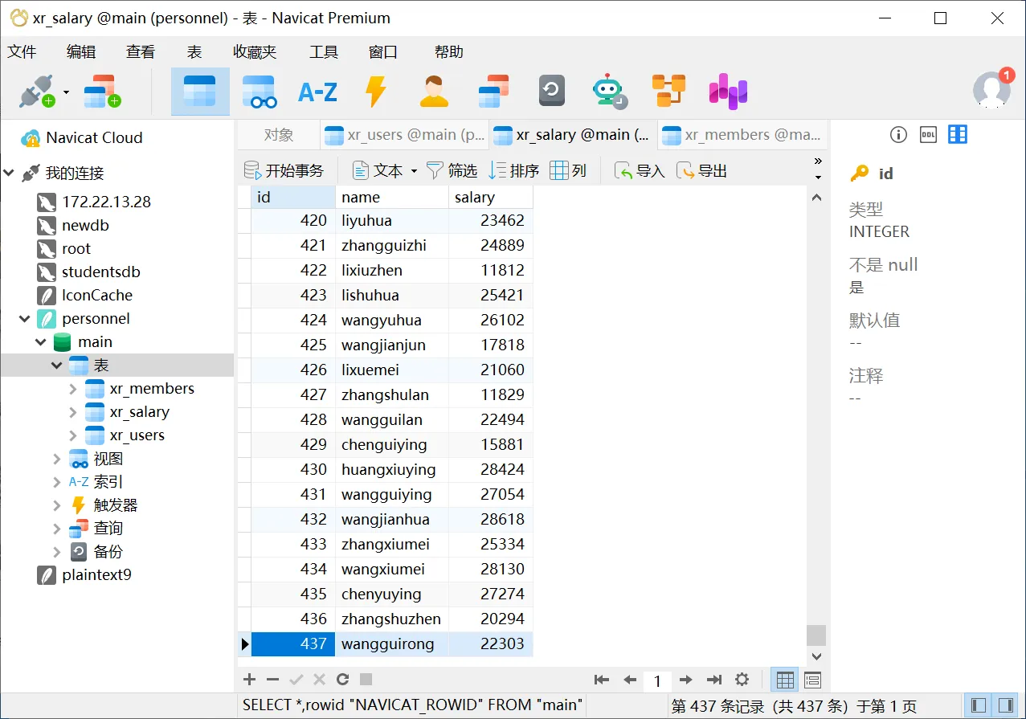Click the 开始事务 button
The width and height of the screenshot is (1026, 719).
click(x=284, y=170)
